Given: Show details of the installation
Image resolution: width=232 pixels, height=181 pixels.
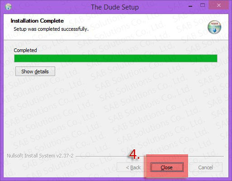Looking at the screenshot, I should point(35,71).
